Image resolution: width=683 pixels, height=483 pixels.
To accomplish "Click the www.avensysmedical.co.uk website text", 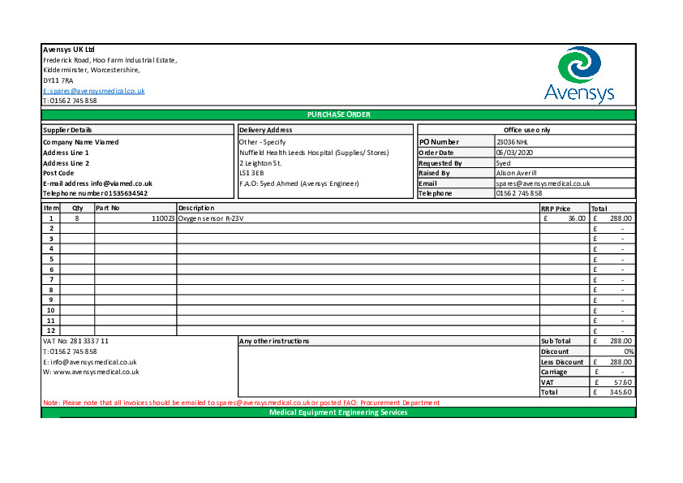I will pyautogui.click(x=96, y=372).
